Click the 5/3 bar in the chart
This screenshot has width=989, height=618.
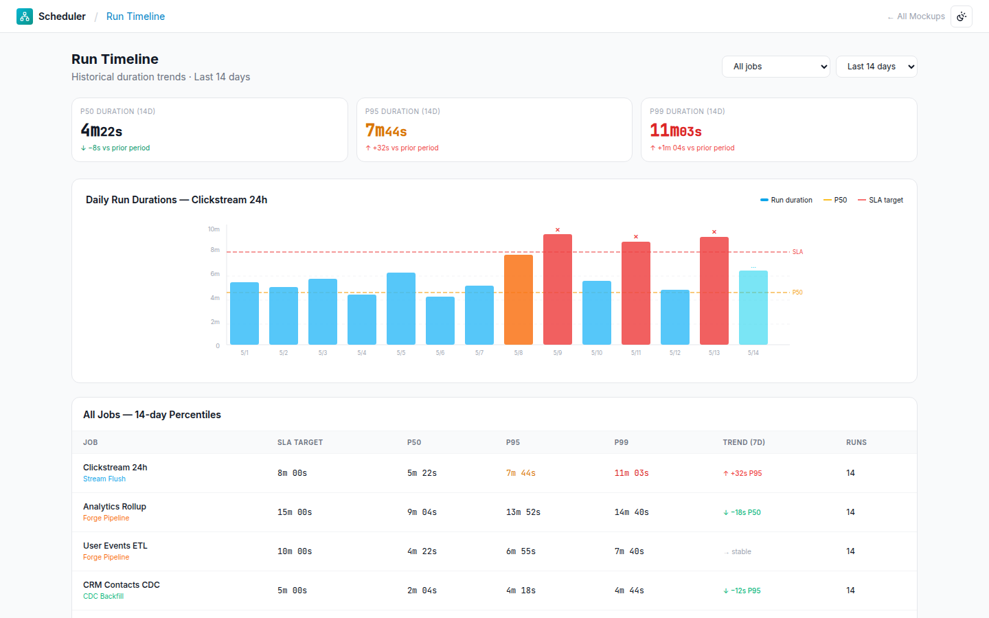[x=323, y=312]
